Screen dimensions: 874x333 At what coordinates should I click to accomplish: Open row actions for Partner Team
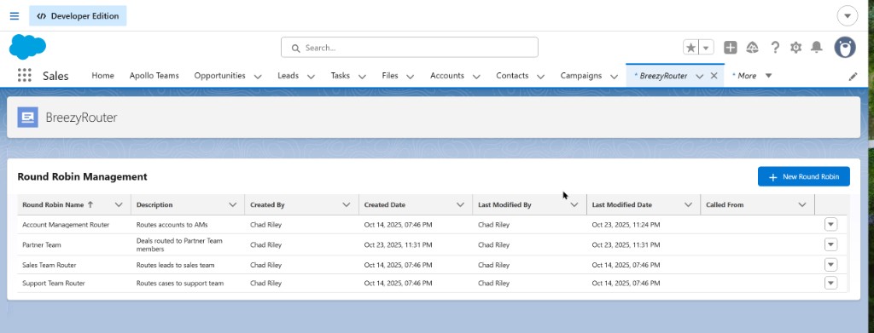[x=830, y=244]
